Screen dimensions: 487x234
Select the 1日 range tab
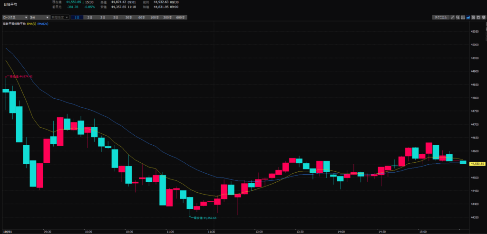point(77,18)
